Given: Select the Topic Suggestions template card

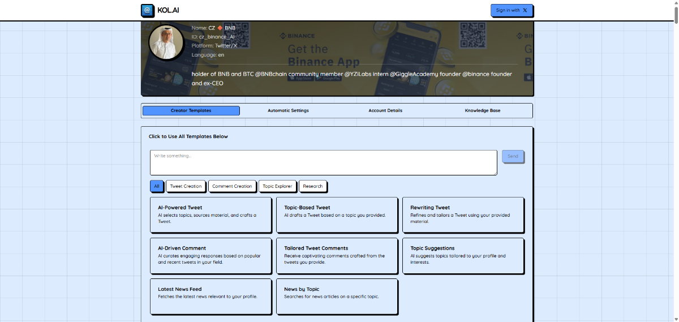Looking at the screenshot, I should tap(463, 256).
